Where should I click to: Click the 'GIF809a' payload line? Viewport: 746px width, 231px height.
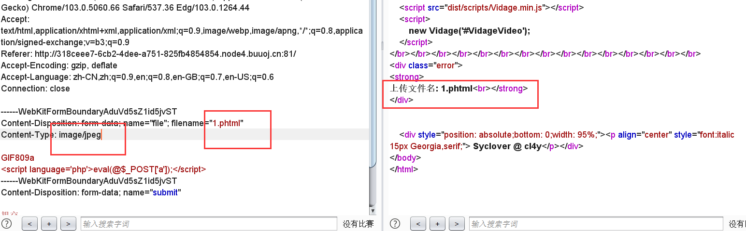click(x=18, y=158)
